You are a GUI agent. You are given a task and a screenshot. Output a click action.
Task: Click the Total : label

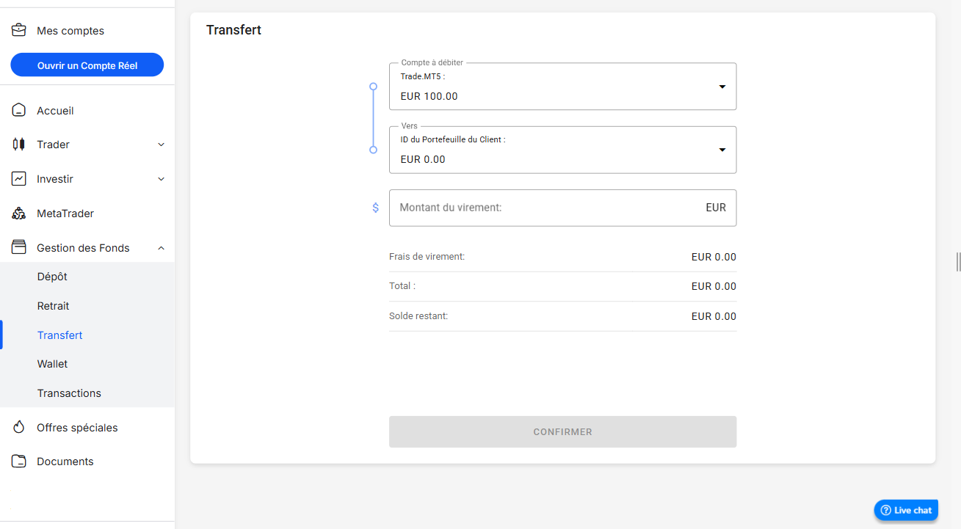402,286
